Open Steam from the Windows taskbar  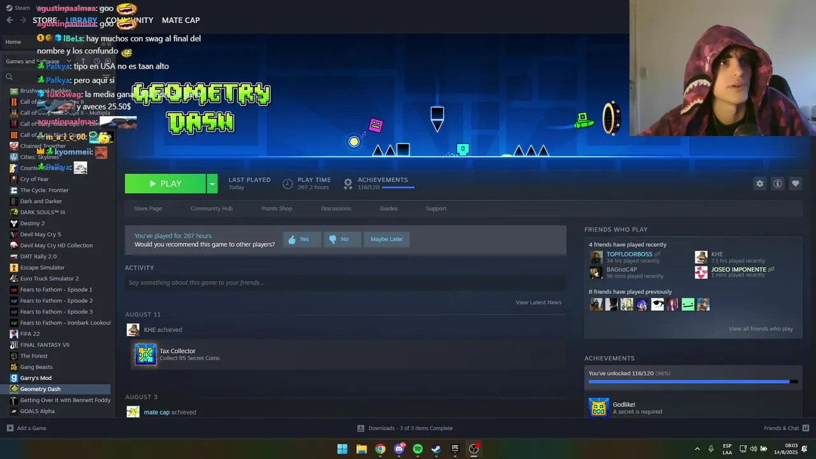(x=436, y=449)
